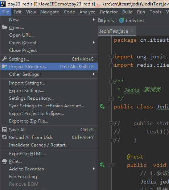Click the Print printer icon

click(x=4, y=161)
